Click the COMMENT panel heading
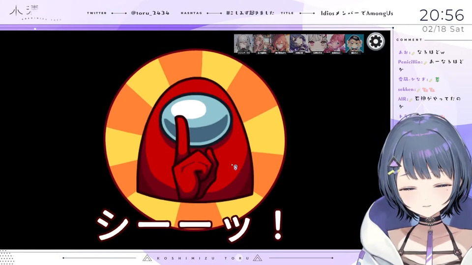Screen dimensions: 472x265 [x=409, y=40]
